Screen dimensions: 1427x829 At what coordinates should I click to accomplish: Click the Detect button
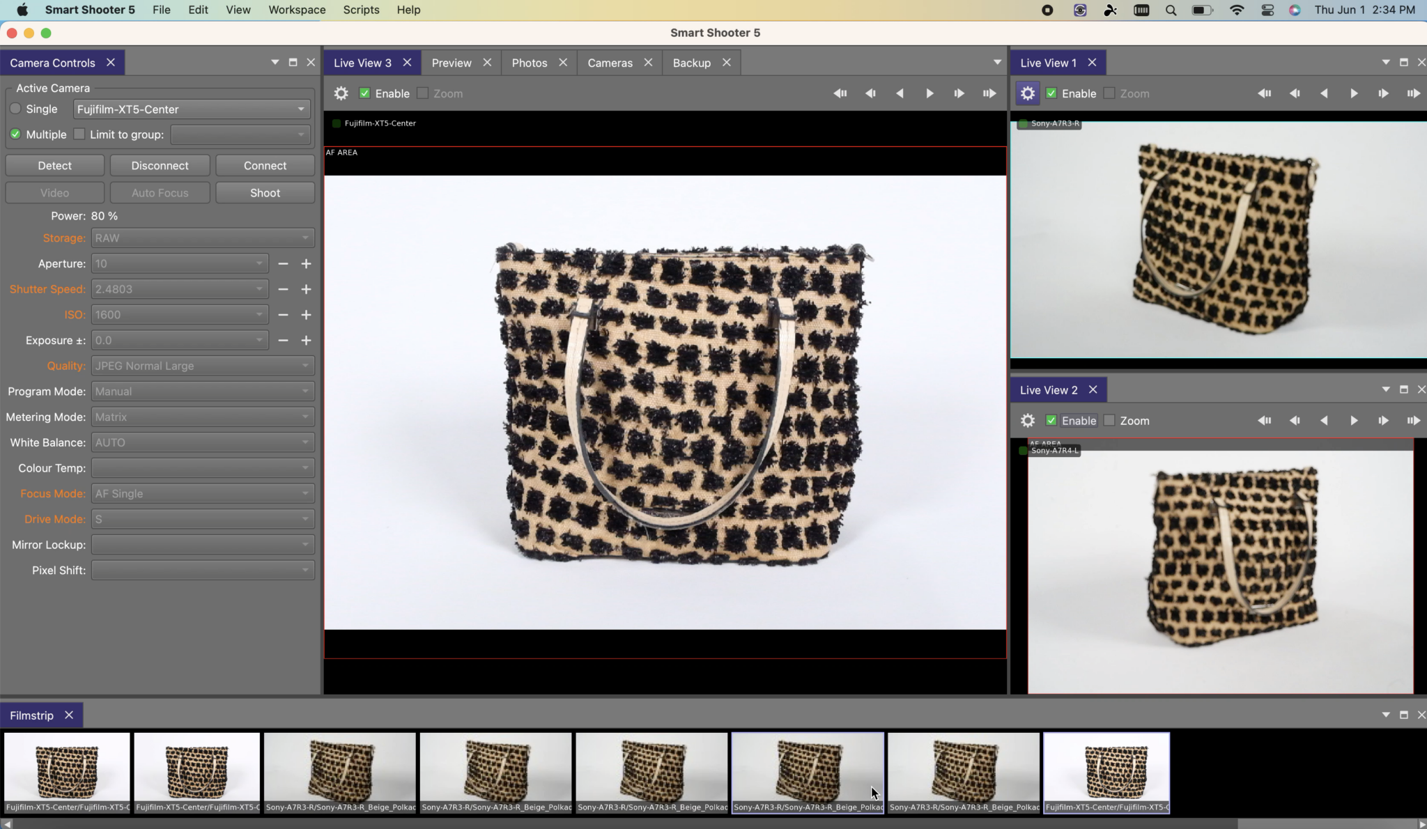click(x=54, y=166)
